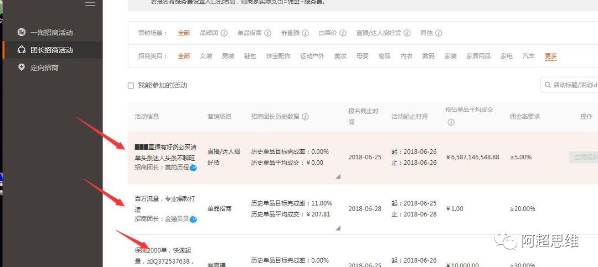Viewport: 598px width, 267px height.
Task: Click 立即报名 button in first row
Action: coord(584,158)
